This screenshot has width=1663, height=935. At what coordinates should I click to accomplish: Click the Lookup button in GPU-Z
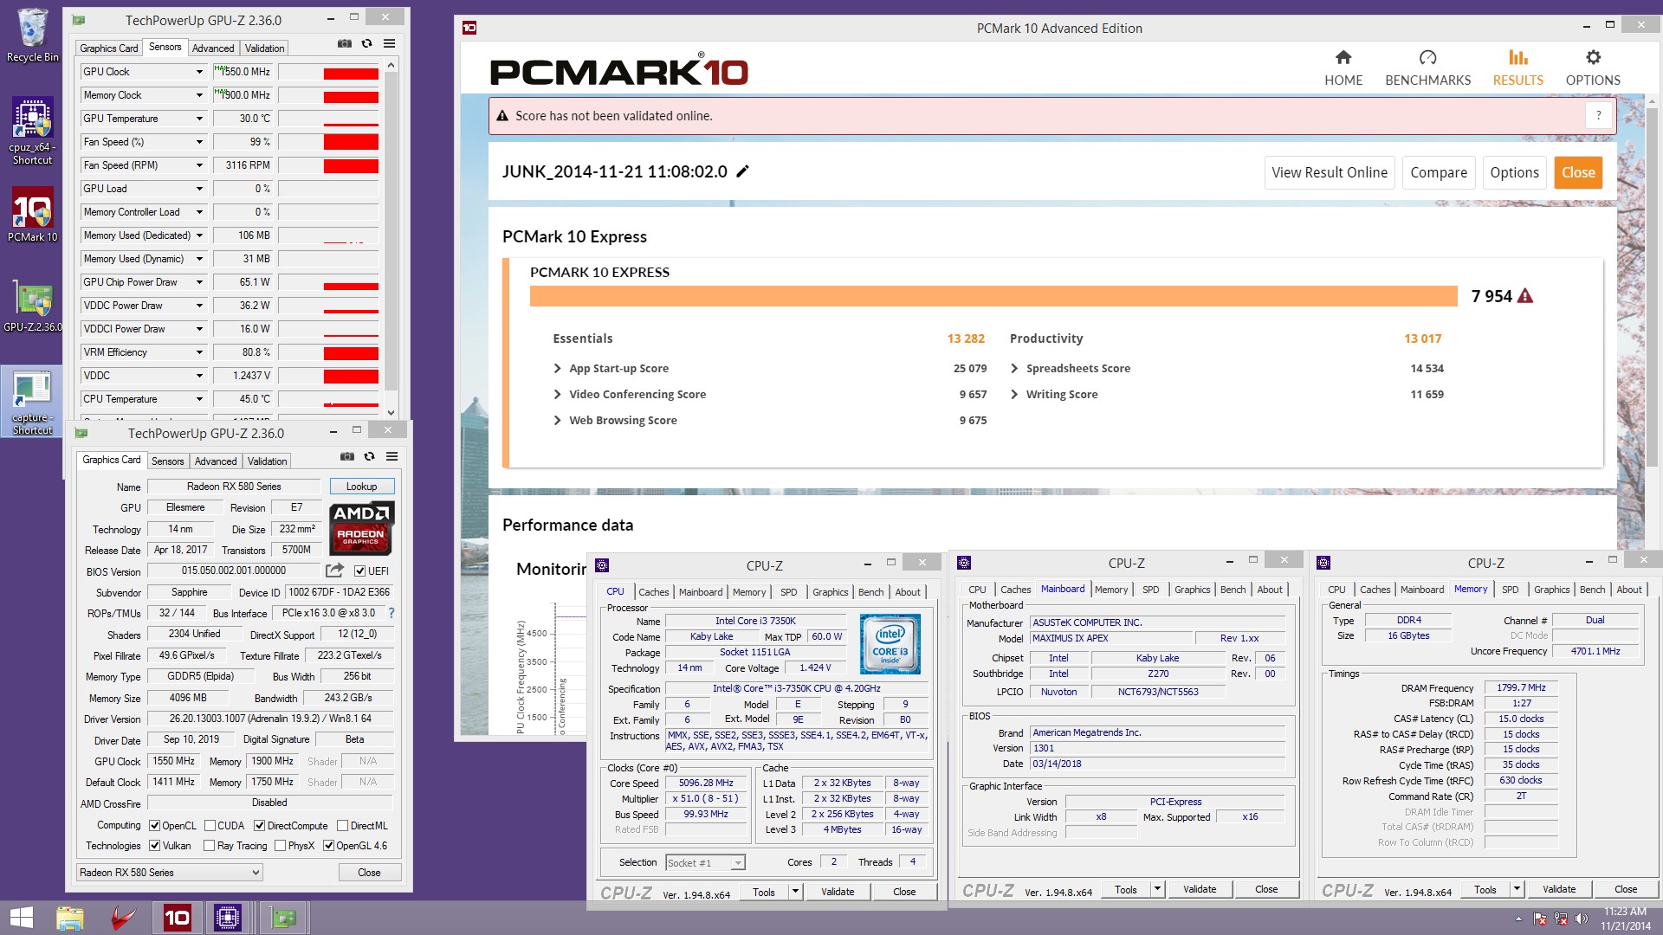[361, 487]
